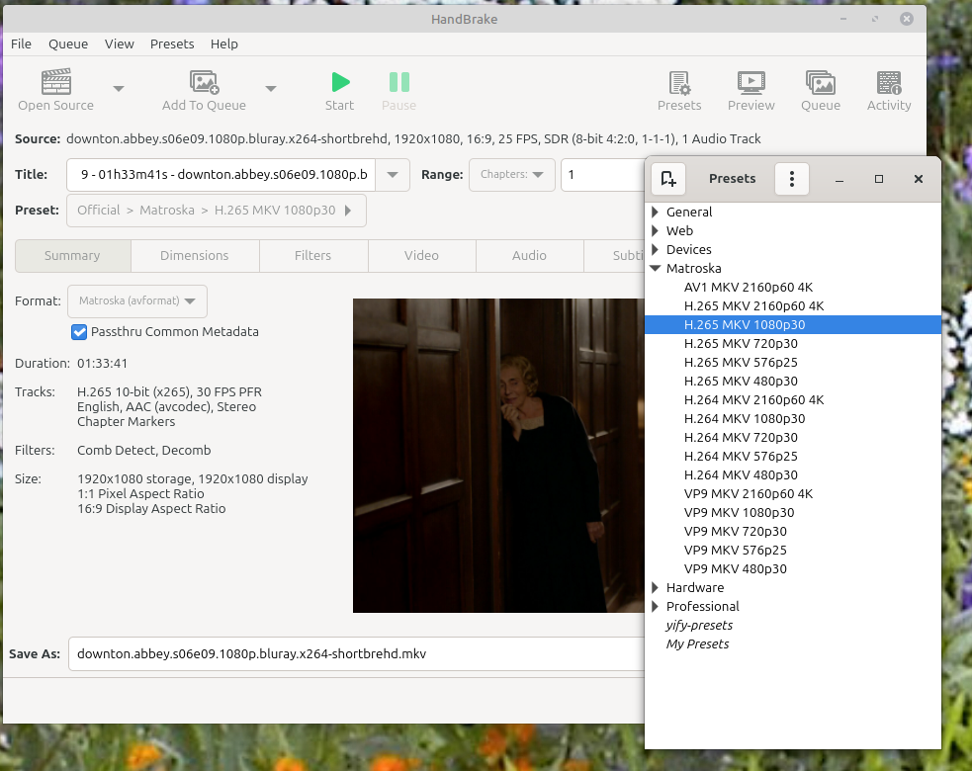Open the Preview window icon

coord(751,82)
